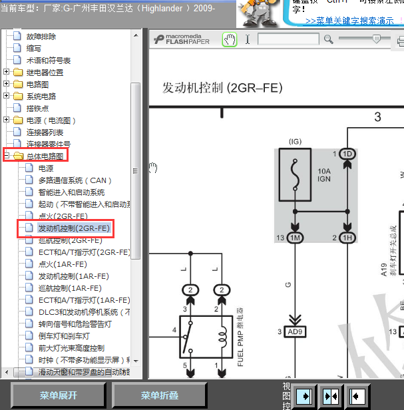Click document icon beside 连接器列表
Image resolution: width=404 pixels, height=410 pixels.
pyautogui.click(x=17, y=132)
